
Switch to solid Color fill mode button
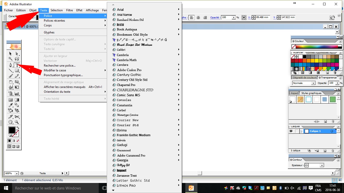coord(10,141)
